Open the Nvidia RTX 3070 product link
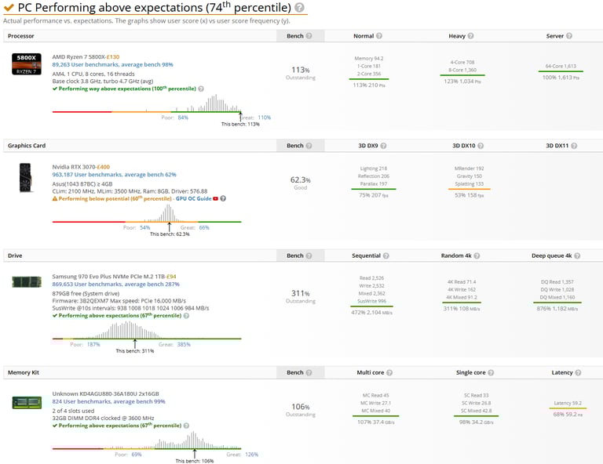 [x=74, y=167]
